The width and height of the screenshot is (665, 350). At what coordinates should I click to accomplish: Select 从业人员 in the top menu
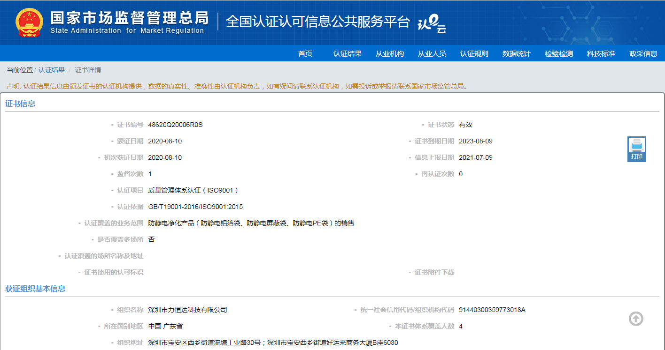(432, 53)
